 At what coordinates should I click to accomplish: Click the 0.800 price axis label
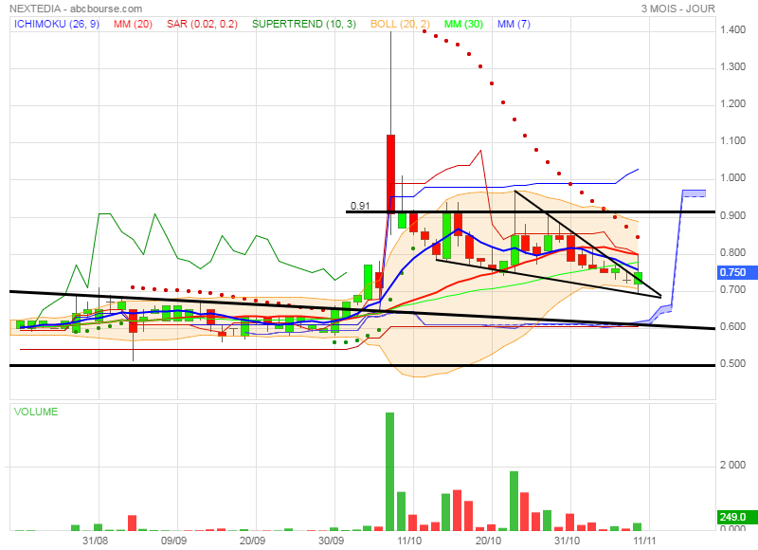click(732, 252)
